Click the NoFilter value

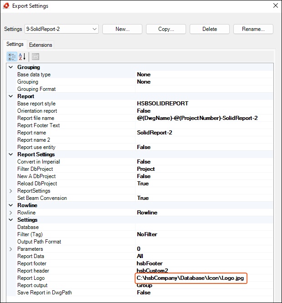click(147, 234)
